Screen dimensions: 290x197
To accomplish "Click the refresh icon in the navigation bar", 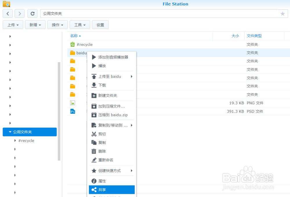I will [32, 13].
